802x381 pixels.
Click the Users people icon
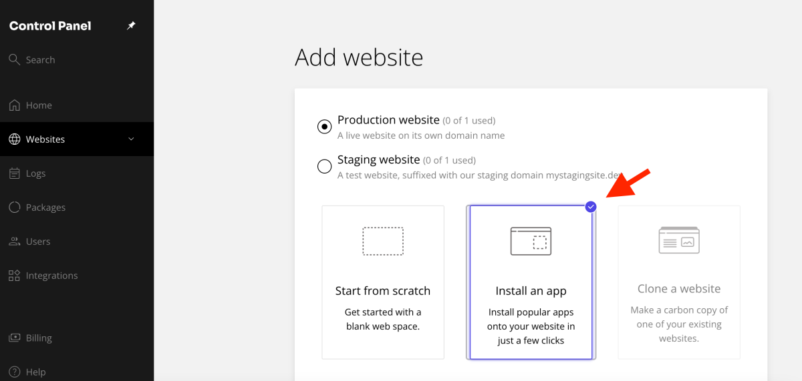(14, 241)
